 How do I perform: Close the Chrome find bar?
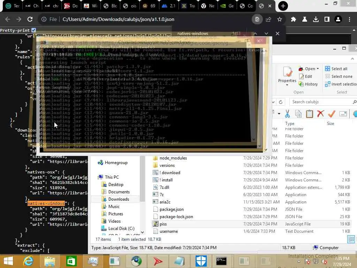tap(277, 33)
